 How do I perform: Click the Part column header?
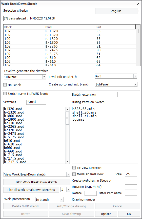pos(115,27)
